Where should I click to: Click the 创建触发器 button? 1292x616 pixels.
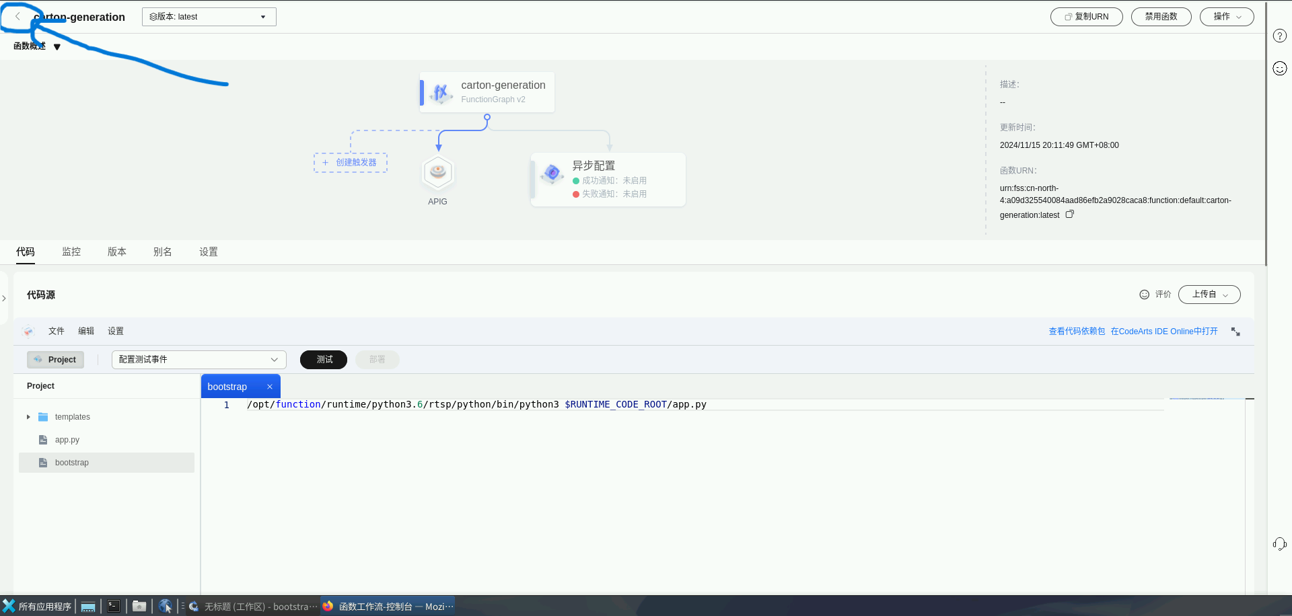(x=351, y=163)
